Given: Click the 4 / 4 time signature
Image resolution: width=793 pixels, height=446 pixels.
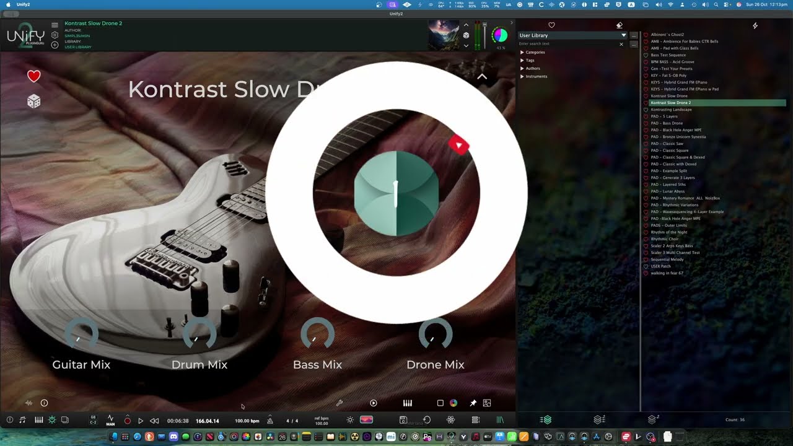Looking at the screenshot, I should pos(292,421).
